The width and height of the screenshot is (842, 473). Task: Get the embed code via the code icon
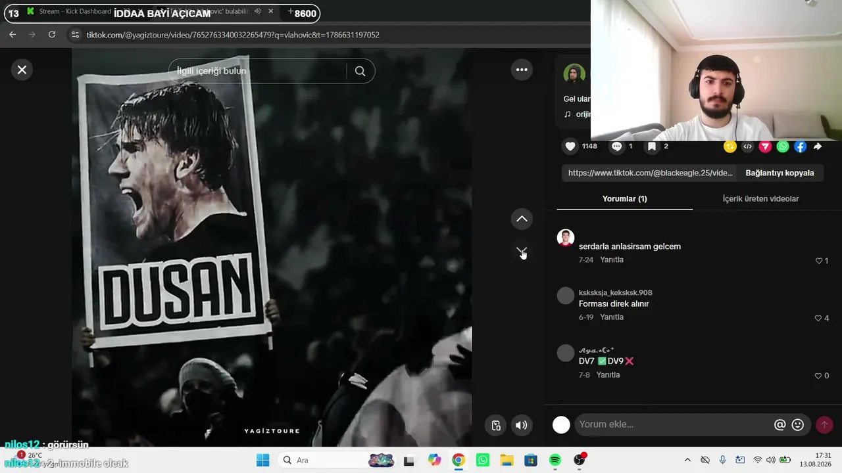click(747, 146)
